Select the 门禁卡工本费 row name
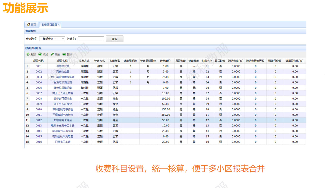The height and width of the screenshot is (188, 325). [x=63, y=142]
